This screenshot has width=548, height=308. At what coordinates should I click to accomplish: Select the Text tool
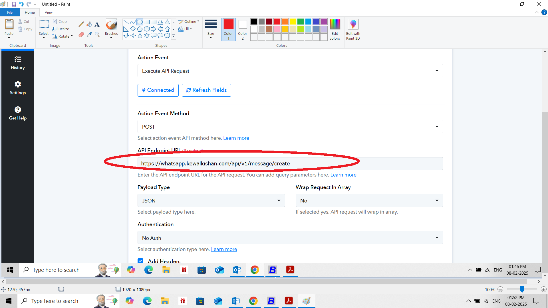[x=97, y=24]
